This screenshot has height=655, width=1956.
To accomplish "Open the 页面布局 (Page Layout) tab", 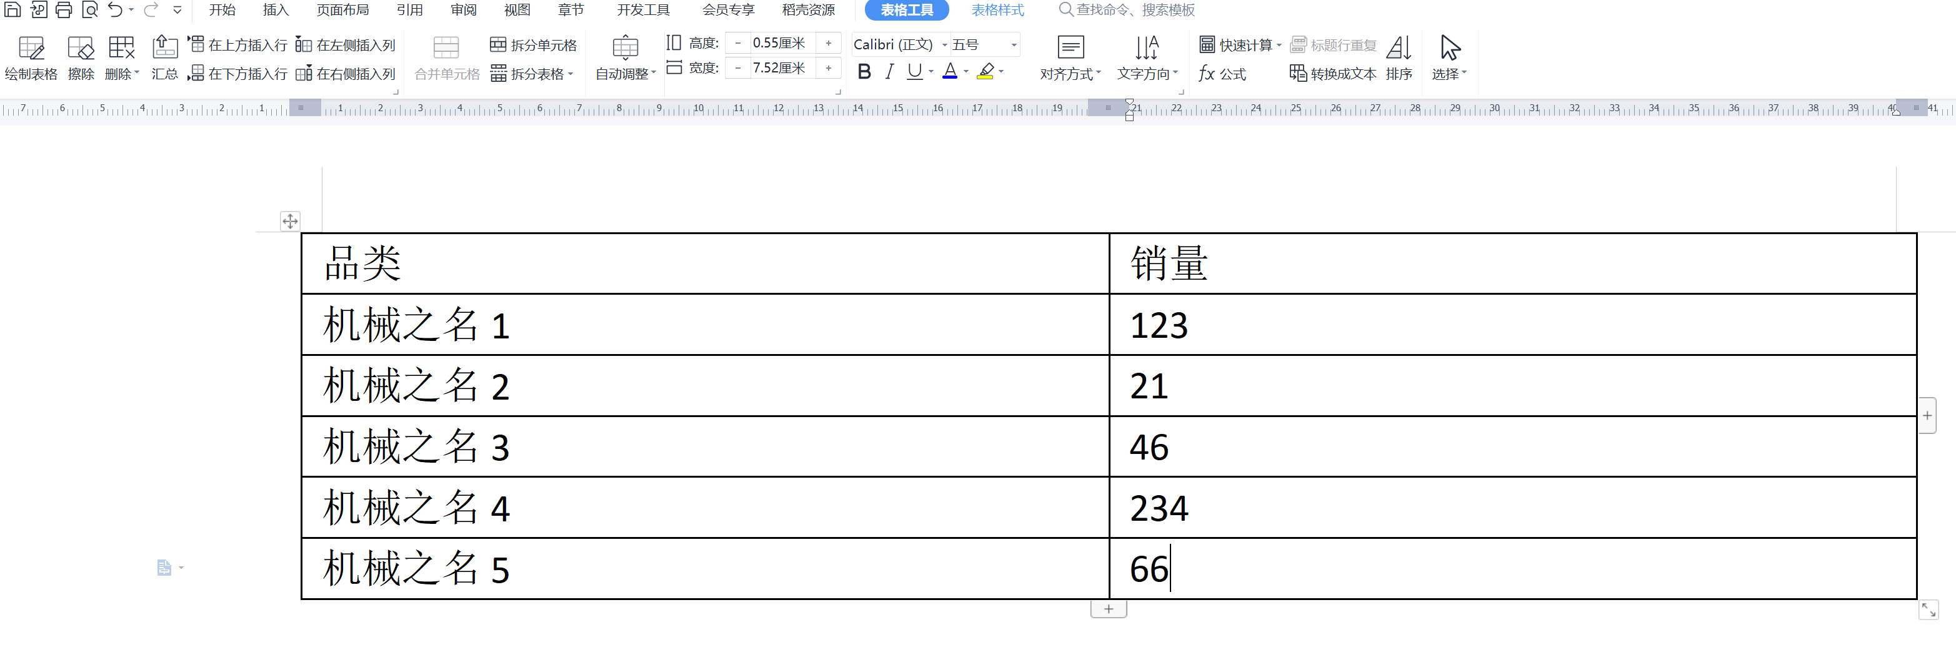I will (342, 10).
